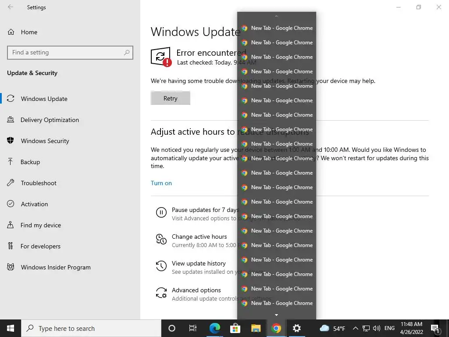Open Task View on the taskbar

(x=193, y=328)
